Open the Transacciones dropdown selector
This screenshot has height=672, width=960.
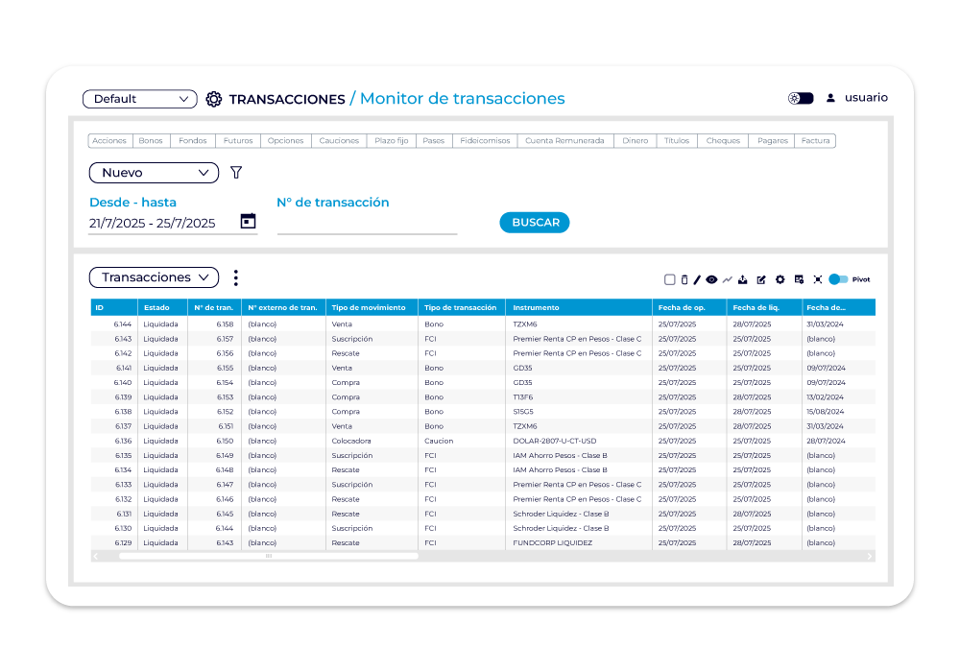point(154,277)
